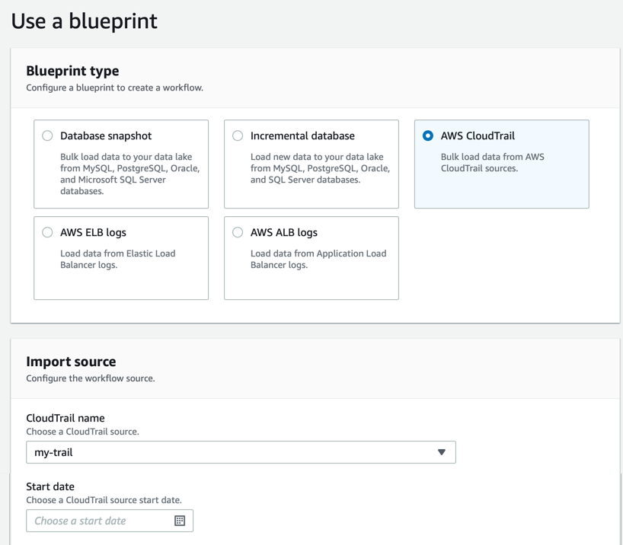Click the Blueprint type section heading
This screenshot has width=623, height=545.
(x=72, y=71)
